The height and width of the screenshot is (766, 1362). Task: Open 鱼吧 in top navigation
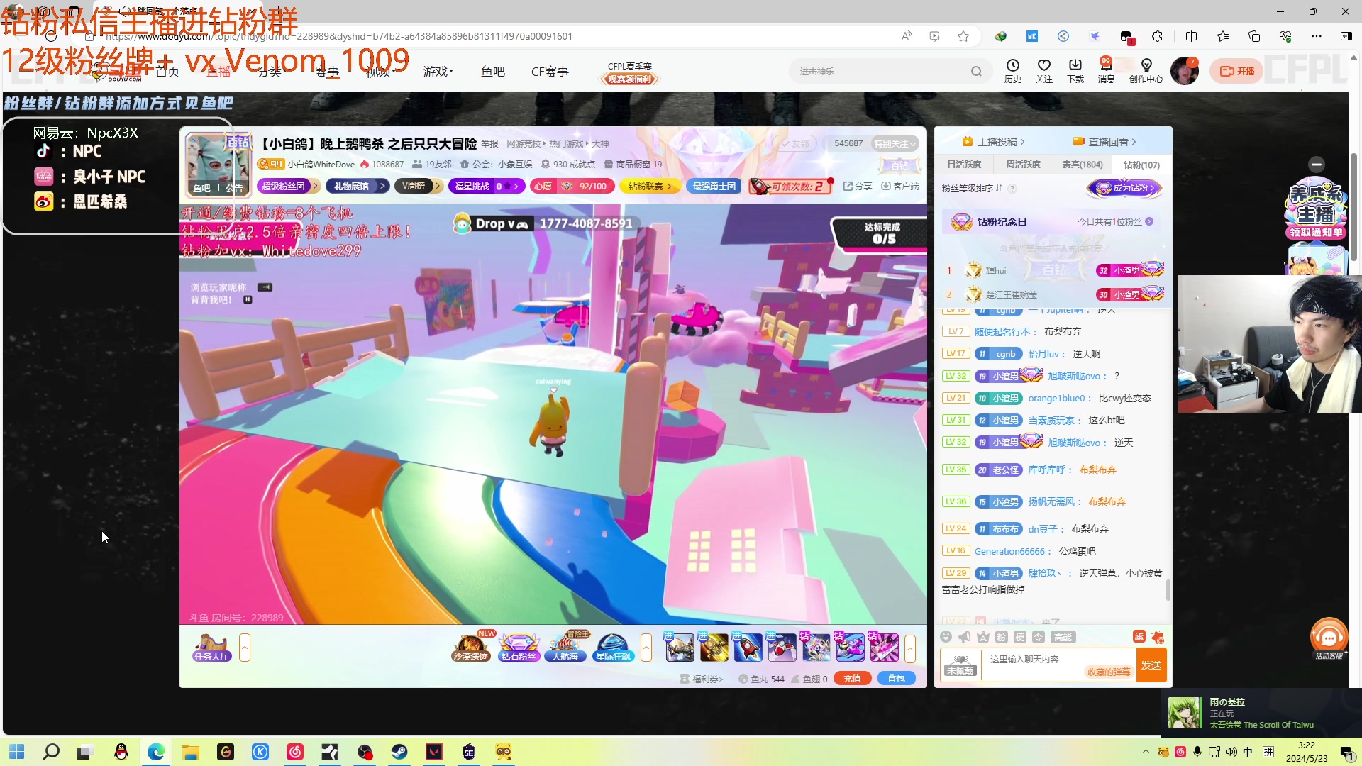[x=492, y=72]
